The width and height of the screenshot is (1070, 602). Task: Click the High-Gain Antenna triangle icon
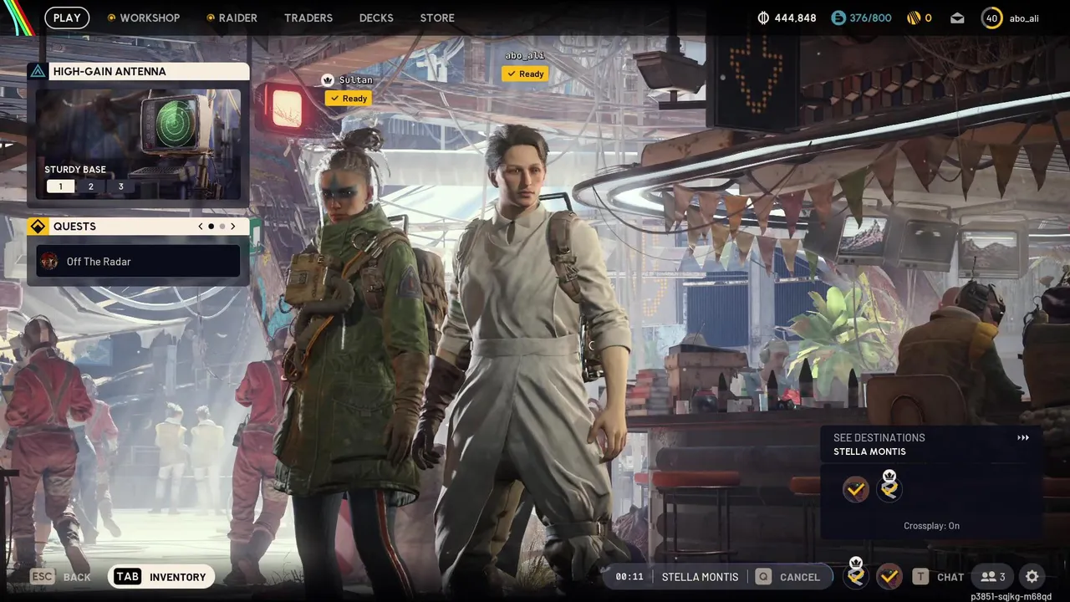[38, 71]
